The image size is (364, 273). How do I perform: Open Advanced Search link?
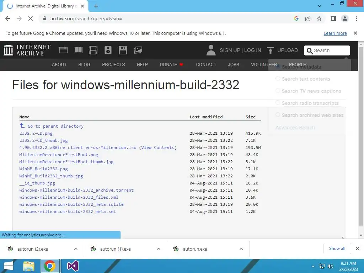[295, 128]
